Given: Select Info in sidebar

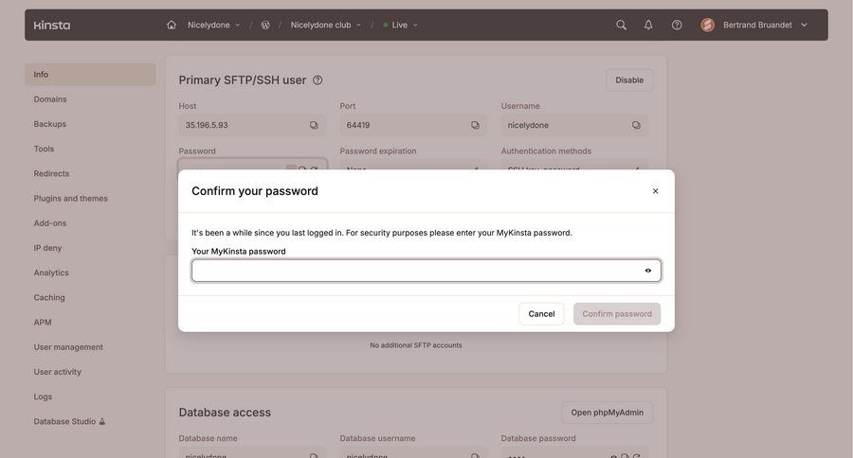Looking at the screenshot, I should point(90,75).
